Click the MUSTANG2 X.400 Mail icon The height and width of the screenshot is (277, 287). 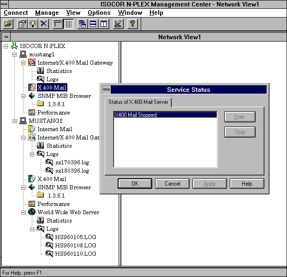[x=32, y=179]
